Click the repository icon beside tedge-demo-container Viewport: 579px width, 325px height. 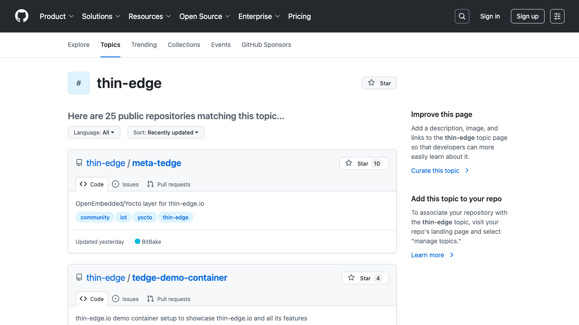pyautogui.click(x=79, y=278)
